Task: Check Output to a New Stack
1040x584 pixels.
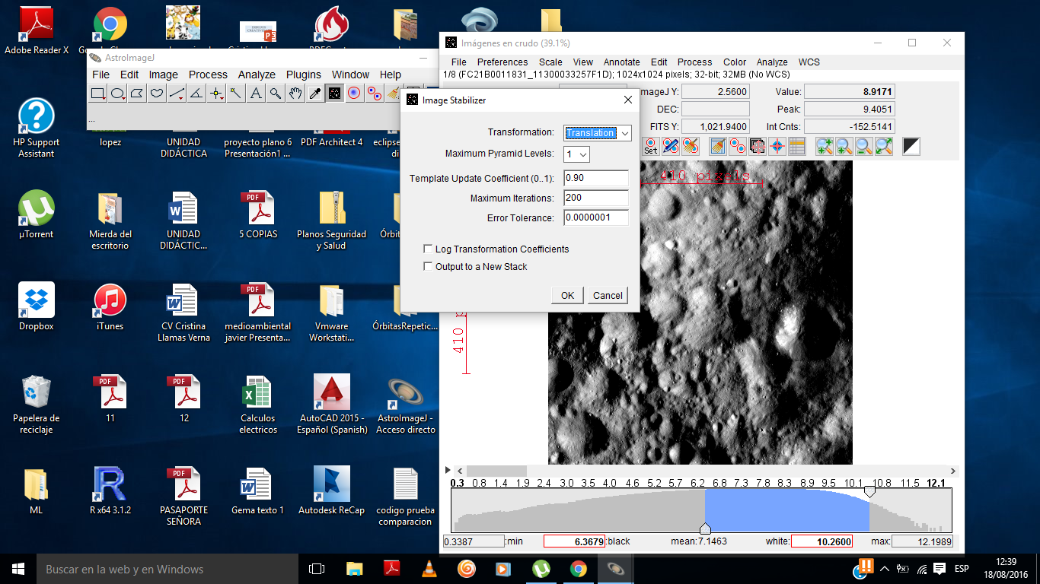Action: 428,267
